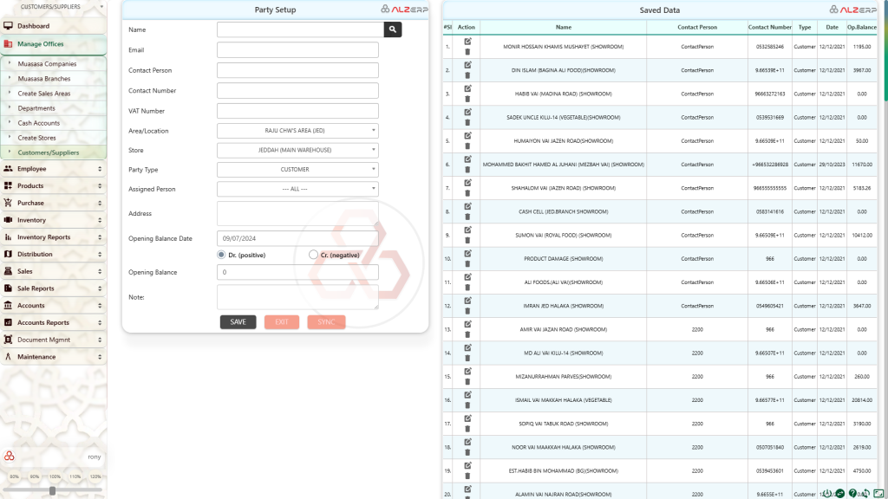Edit the SADEK UNCLE KILU-14 row

pyautogui.click(x=467, y=112)
